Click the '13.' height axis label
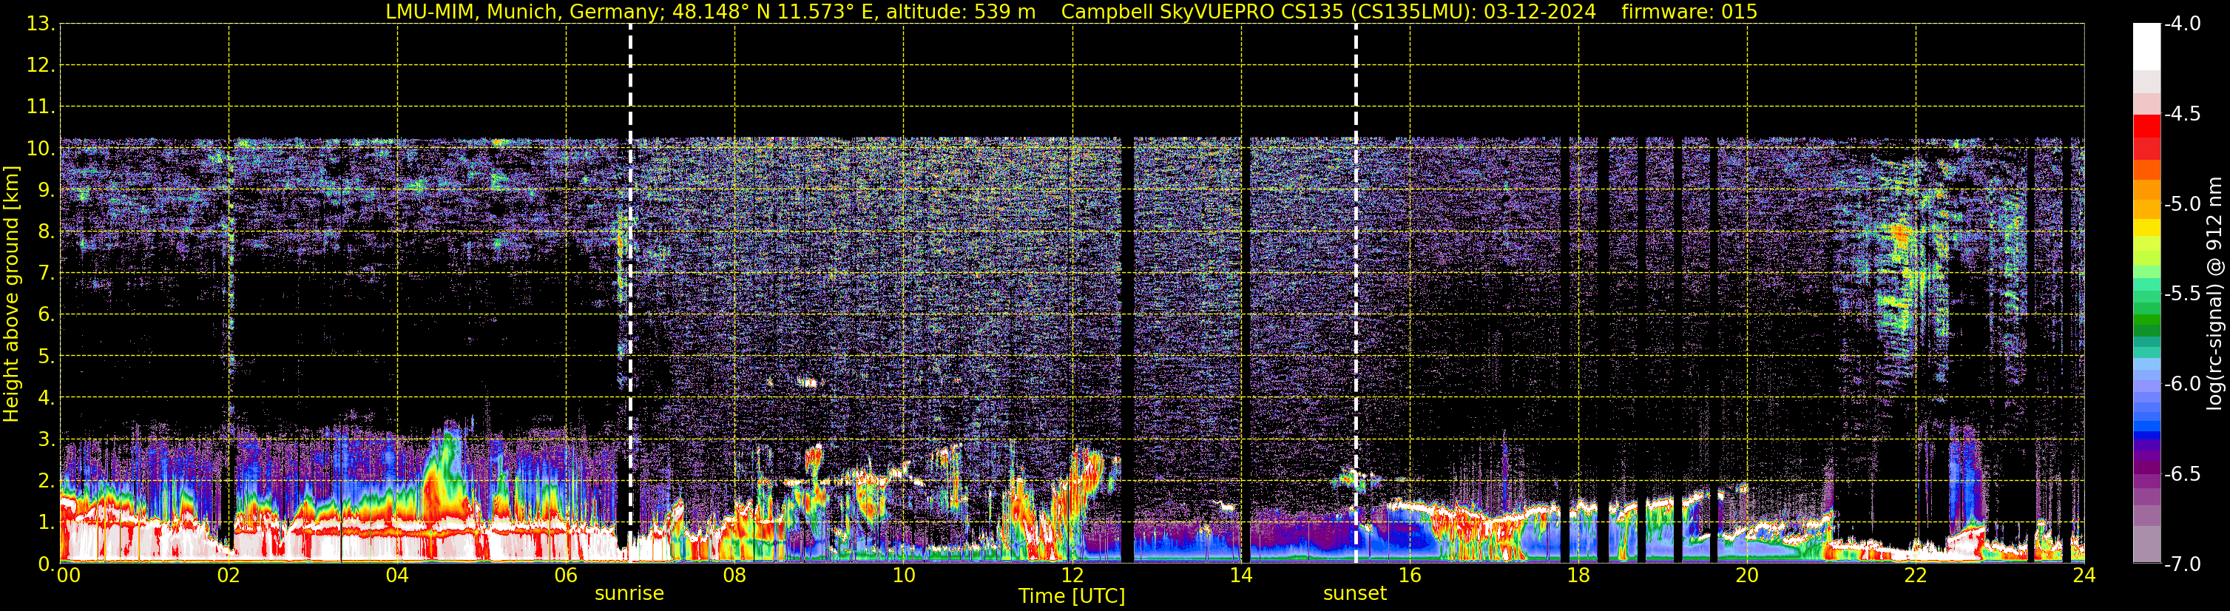The height and width of the screenshot is (611, 2230). (41, 24)
